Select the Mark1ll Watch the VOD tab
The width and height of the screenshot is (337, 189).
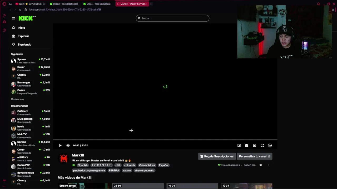coord(132,4)
